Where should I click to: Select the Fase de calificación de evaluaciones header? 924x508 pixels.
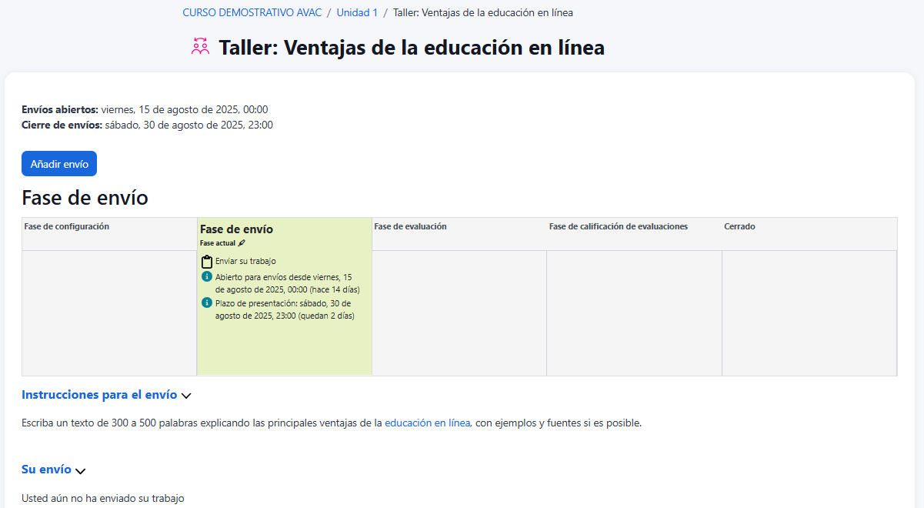tap(618, 226)
